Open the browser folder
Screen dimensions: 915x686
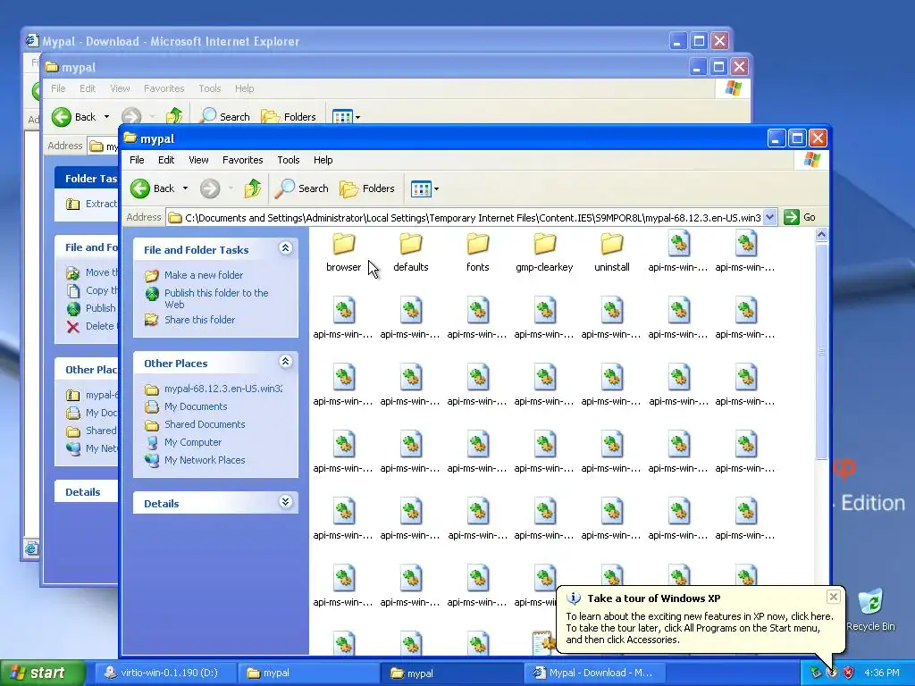tap(344, 252)
